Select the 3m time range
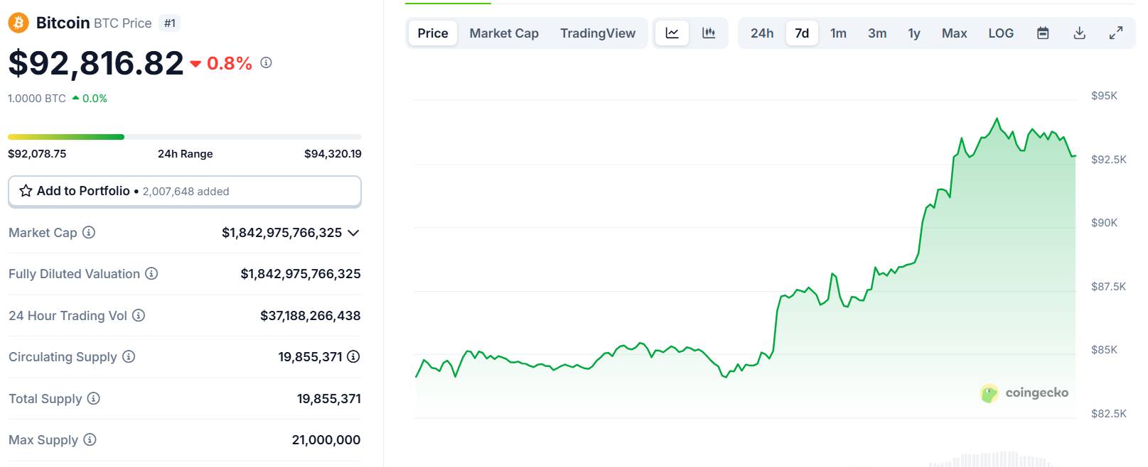Screen dimensions: 1148x467 [877, 33]
